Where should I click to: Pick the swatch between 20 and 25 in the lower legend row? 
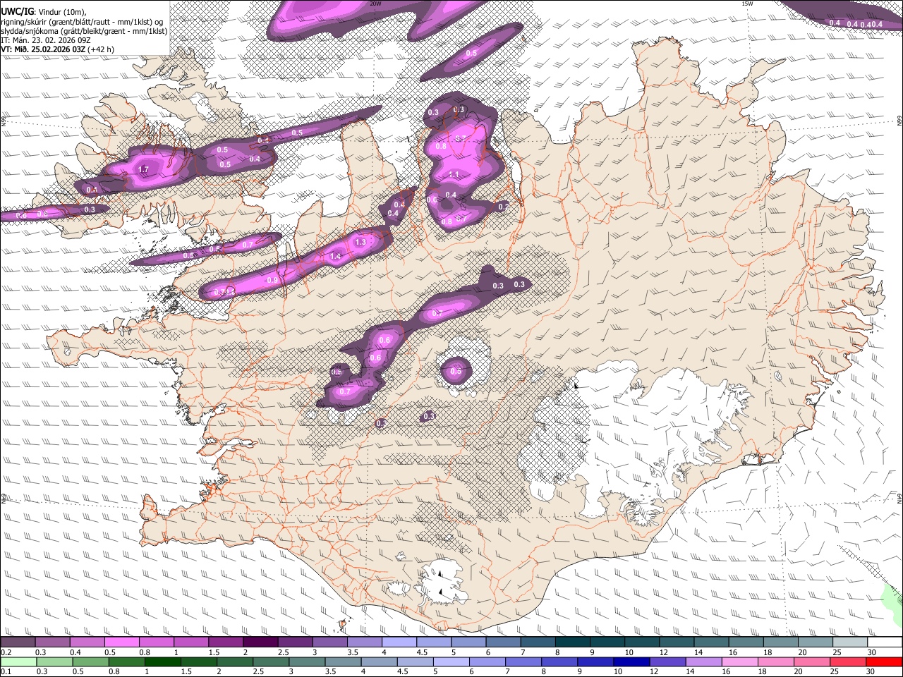pyautogui.click(x=811, y=661)
